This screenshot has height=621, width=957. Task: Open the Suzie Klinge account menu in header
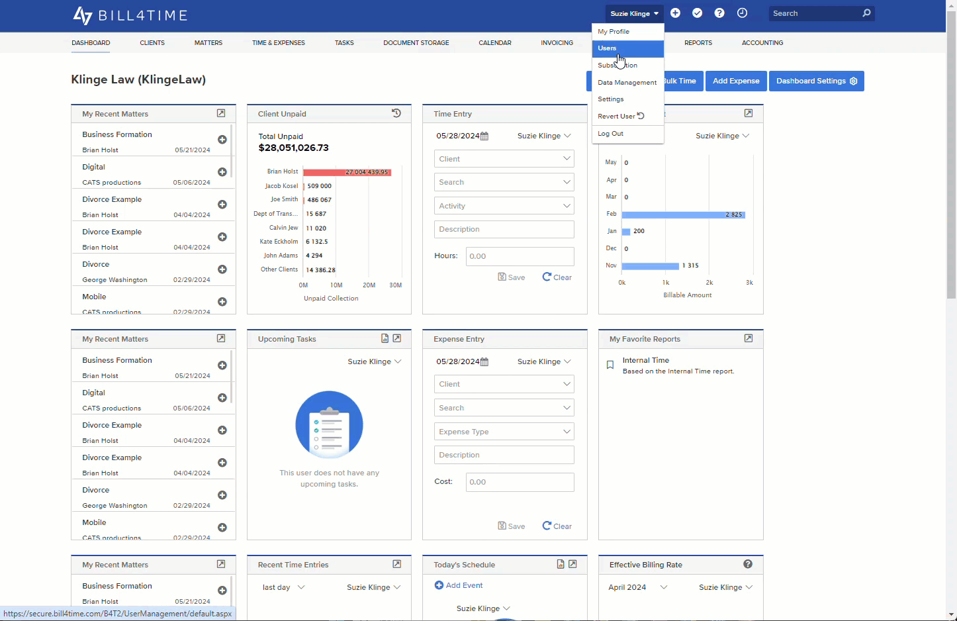[634, 13]
